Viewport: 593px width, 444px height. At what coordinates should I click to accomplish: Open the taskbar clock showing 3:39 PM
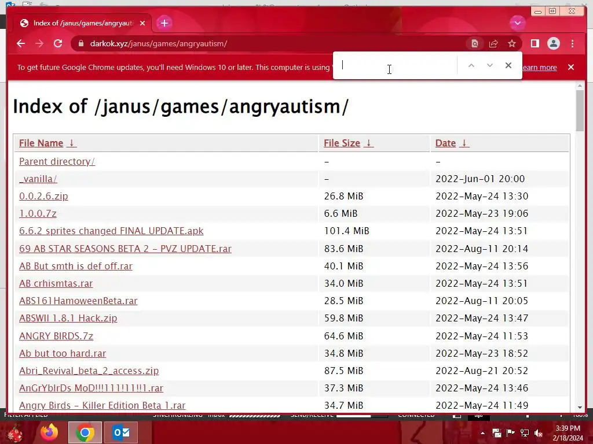[x=568, y=433]
